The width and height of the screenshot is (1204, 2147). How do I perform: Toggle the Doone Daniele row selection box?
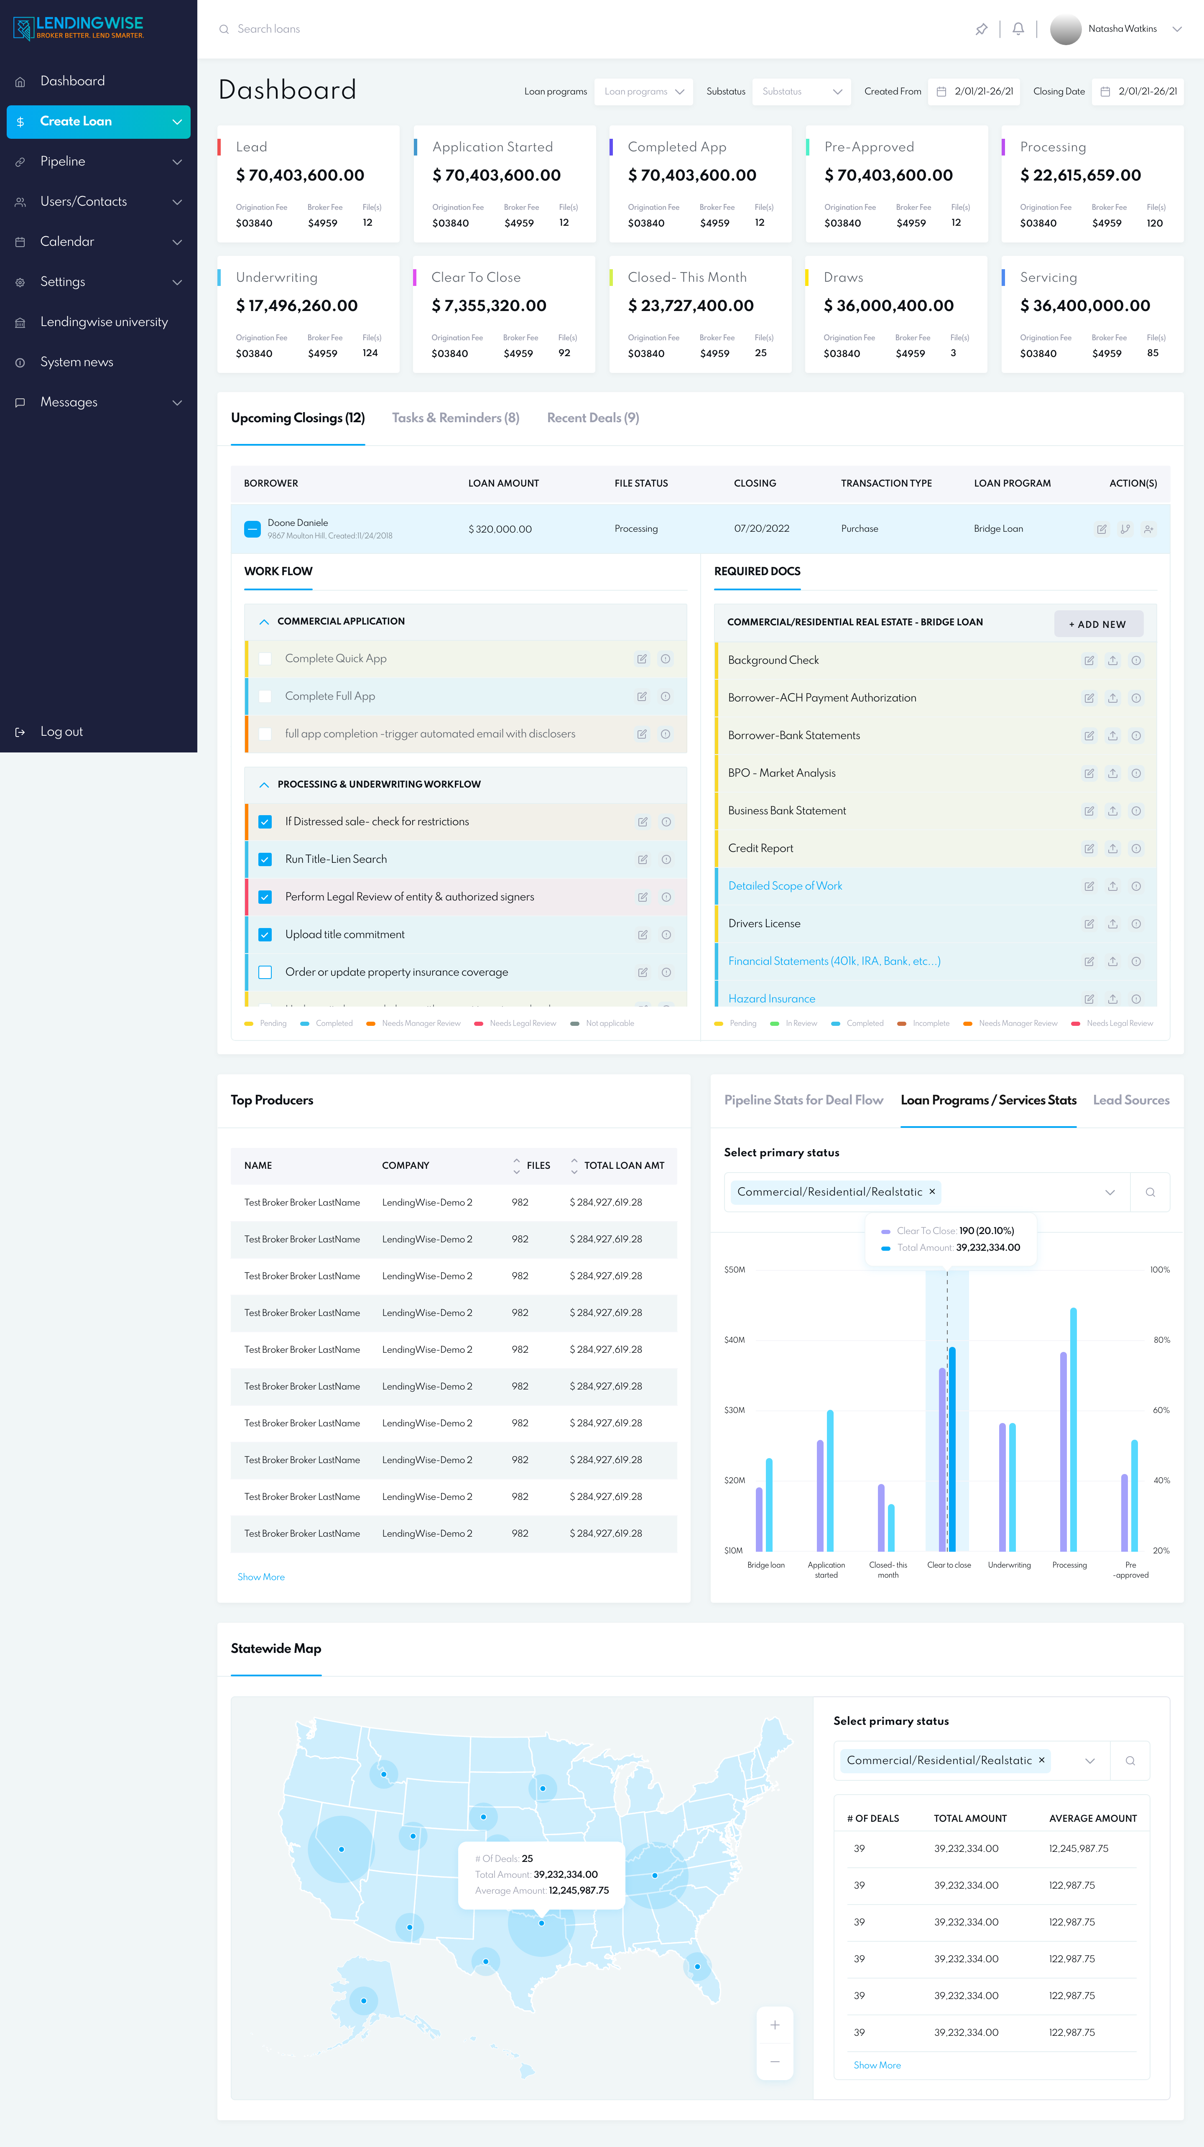pyautogui.click(x=252, y=529)
